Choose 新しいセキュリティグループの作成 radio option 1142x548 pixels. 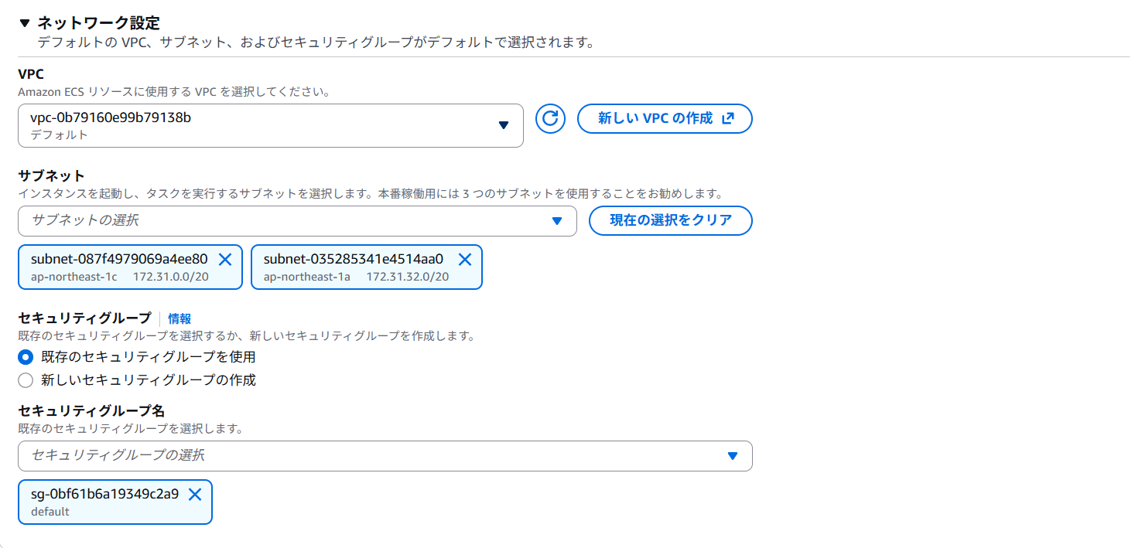point(26,380)
